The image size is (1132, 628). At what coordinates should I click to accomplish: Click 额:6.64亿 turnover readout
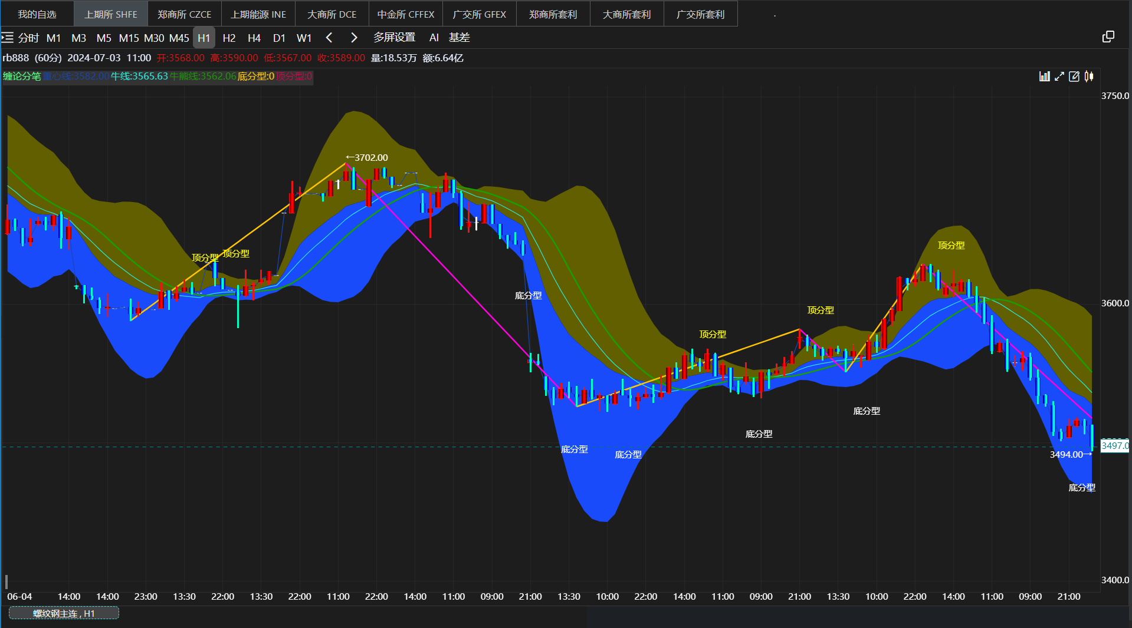click(443, 58)
